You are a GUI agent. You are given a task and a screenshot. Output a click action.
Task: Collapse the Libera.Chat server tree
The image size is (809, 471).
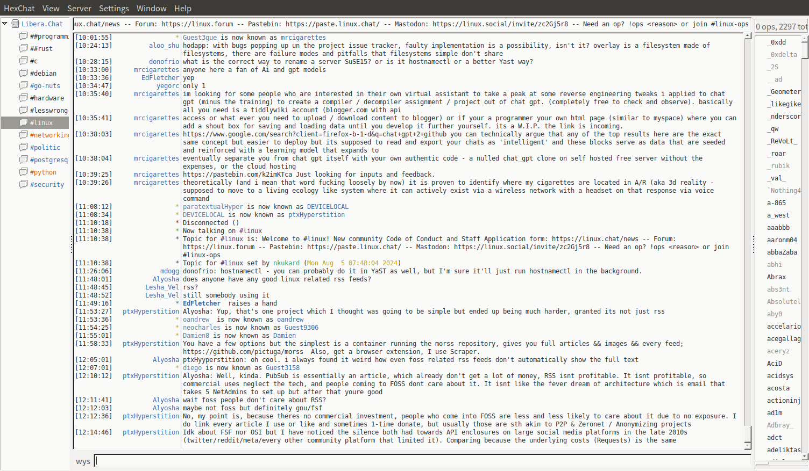(x=5, y=24)
